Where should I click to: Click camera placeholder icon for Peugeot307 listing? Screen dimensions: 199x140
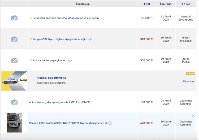point(14,39)
